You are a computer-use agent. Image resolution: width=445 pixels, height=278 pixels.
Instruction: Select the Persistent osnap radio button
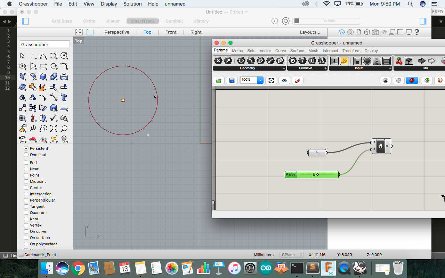point(26,148)
